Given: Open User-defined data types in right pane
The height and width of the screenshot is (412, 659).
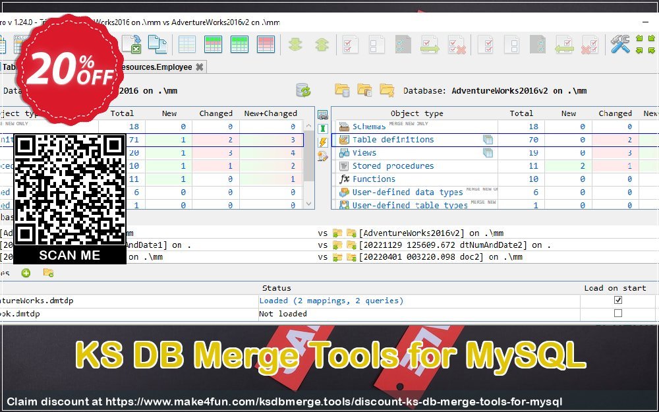Looking at the screenshot, I should point(407,192).
